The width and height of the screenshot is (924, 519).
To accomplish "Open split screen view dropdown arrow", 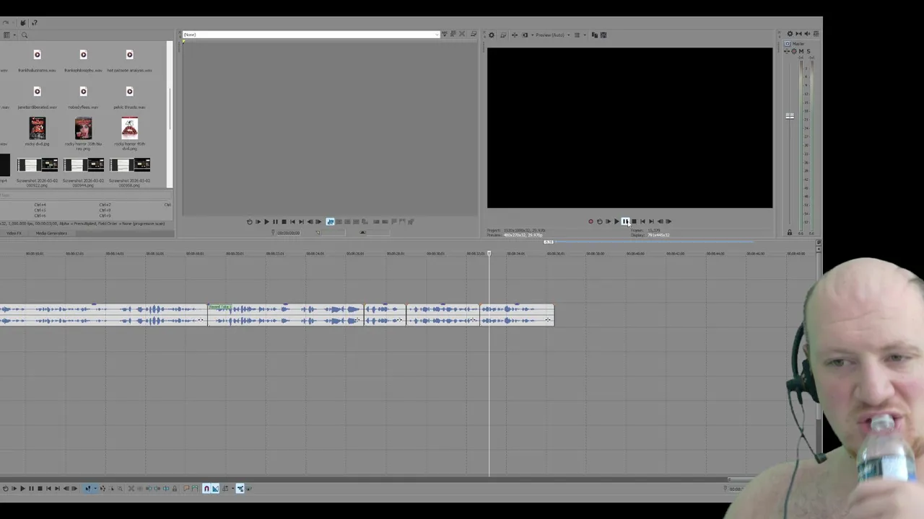I will (x=532, y=35).
